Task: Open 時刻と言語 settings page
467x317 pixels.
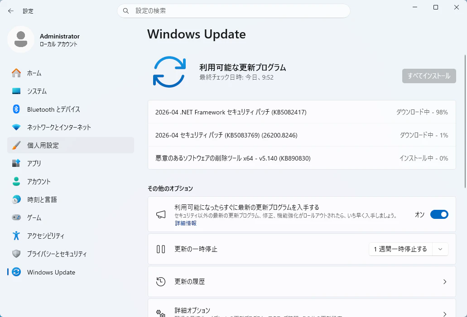Action: (x=71, y=199)
